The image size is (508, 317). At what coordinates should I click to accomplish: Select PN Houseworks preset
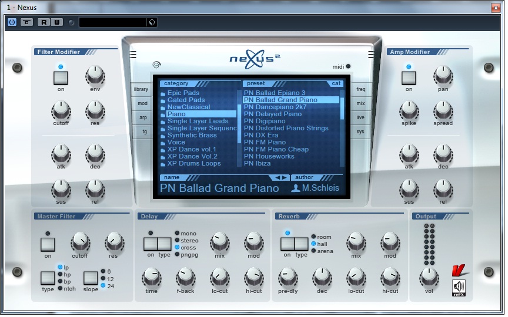(x=269, y=157)
